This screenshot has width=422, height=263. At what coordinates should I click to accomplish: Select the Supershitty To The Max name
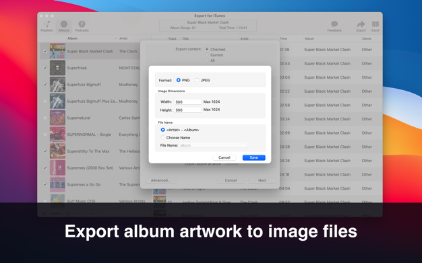point(88,151)
